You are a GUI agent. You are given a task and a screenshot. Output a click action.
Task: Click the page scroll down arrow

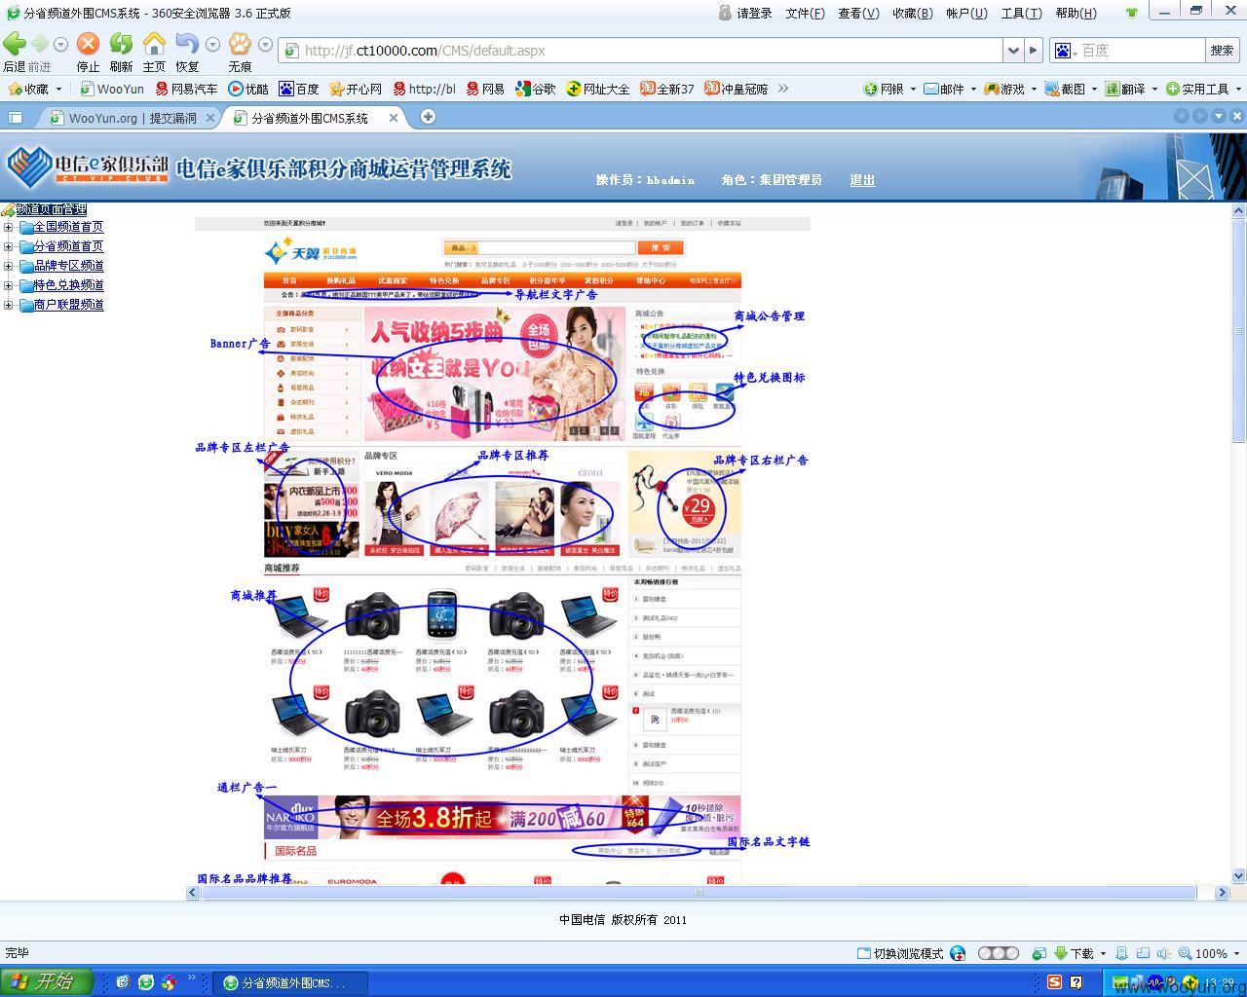click(x=1239, y=876)
